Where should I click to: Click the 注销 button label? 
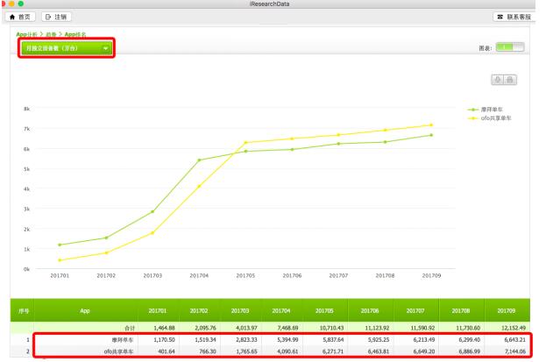point(60,17)
